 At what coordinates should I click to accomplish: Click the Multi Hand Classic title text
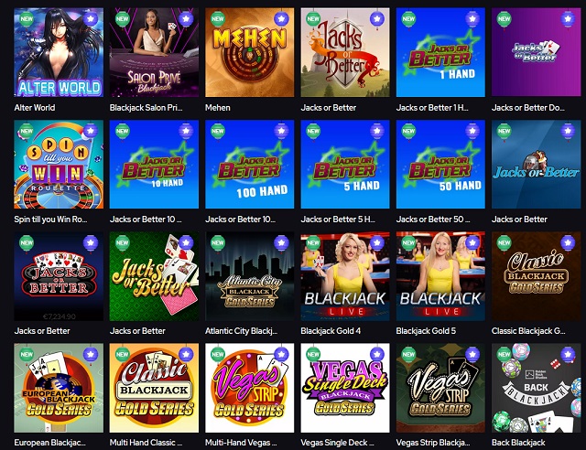pyautogui.click(x=146, y=443)
